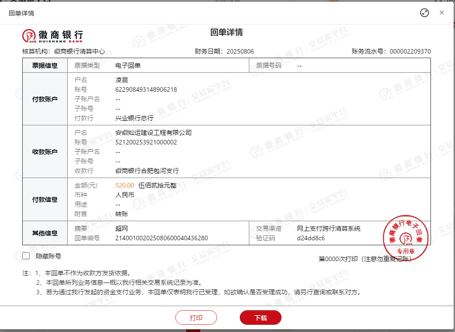Viewport: 455px width, 332px height.
Task: Close the 回单详情 dialog
Action: [x=441, y=13]
